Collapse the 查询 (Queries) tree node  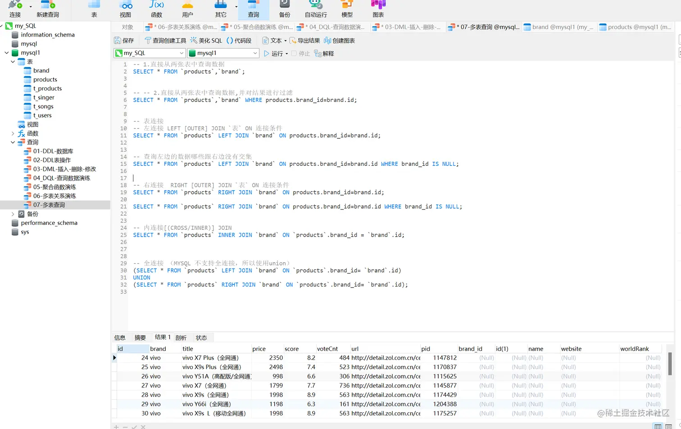tap(13, 142)
